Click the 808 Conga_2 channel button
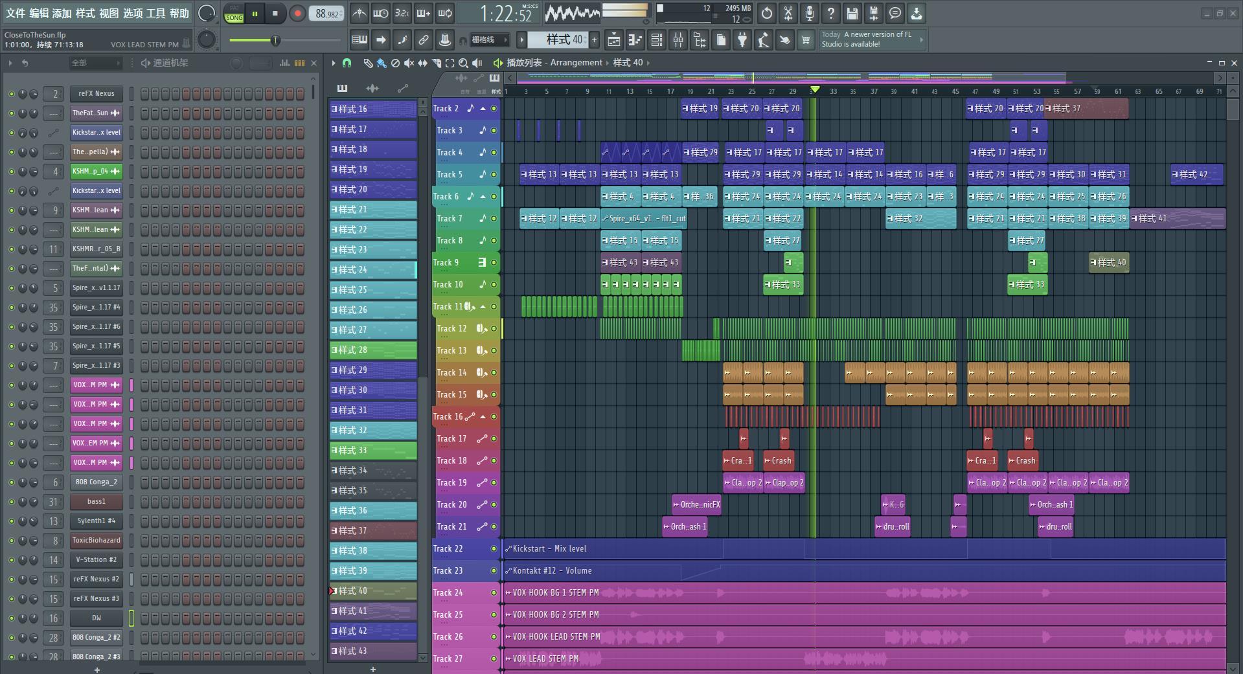 point(97,482)
